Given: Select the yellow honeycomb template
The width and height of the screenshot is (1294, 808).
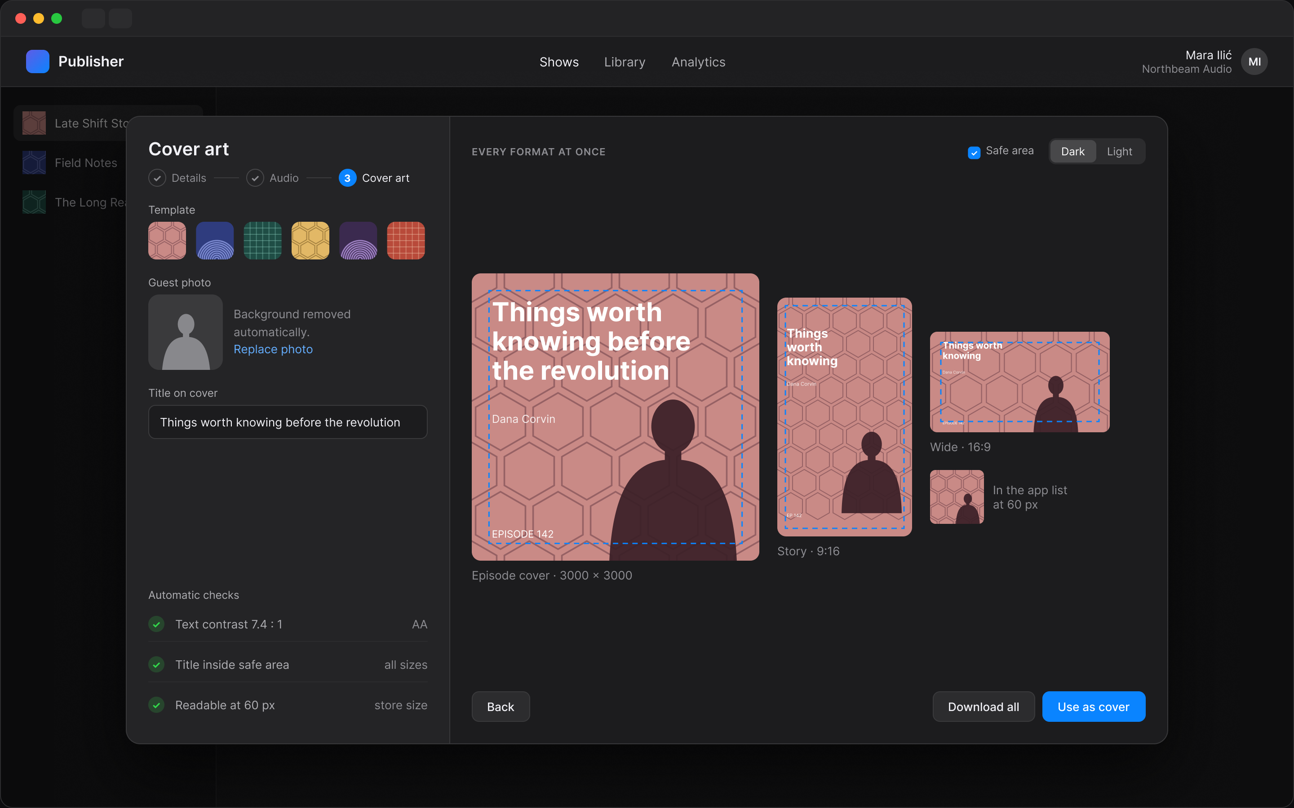Looking at the screenshot, I should pos(310,241).
